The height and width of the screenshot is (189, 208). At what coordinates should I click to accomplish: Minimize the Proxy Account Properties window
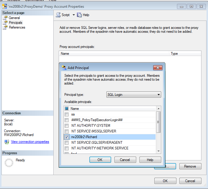(x=181, y=6)
